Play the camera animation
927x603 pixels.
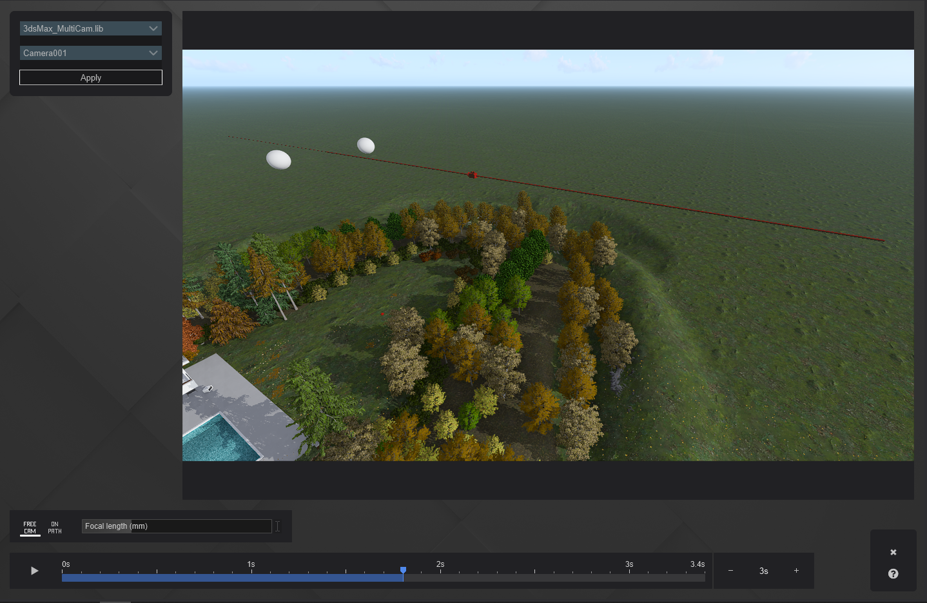(x=35, y=571)
